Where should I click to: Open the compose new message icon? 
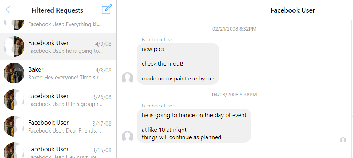(107, 9)
